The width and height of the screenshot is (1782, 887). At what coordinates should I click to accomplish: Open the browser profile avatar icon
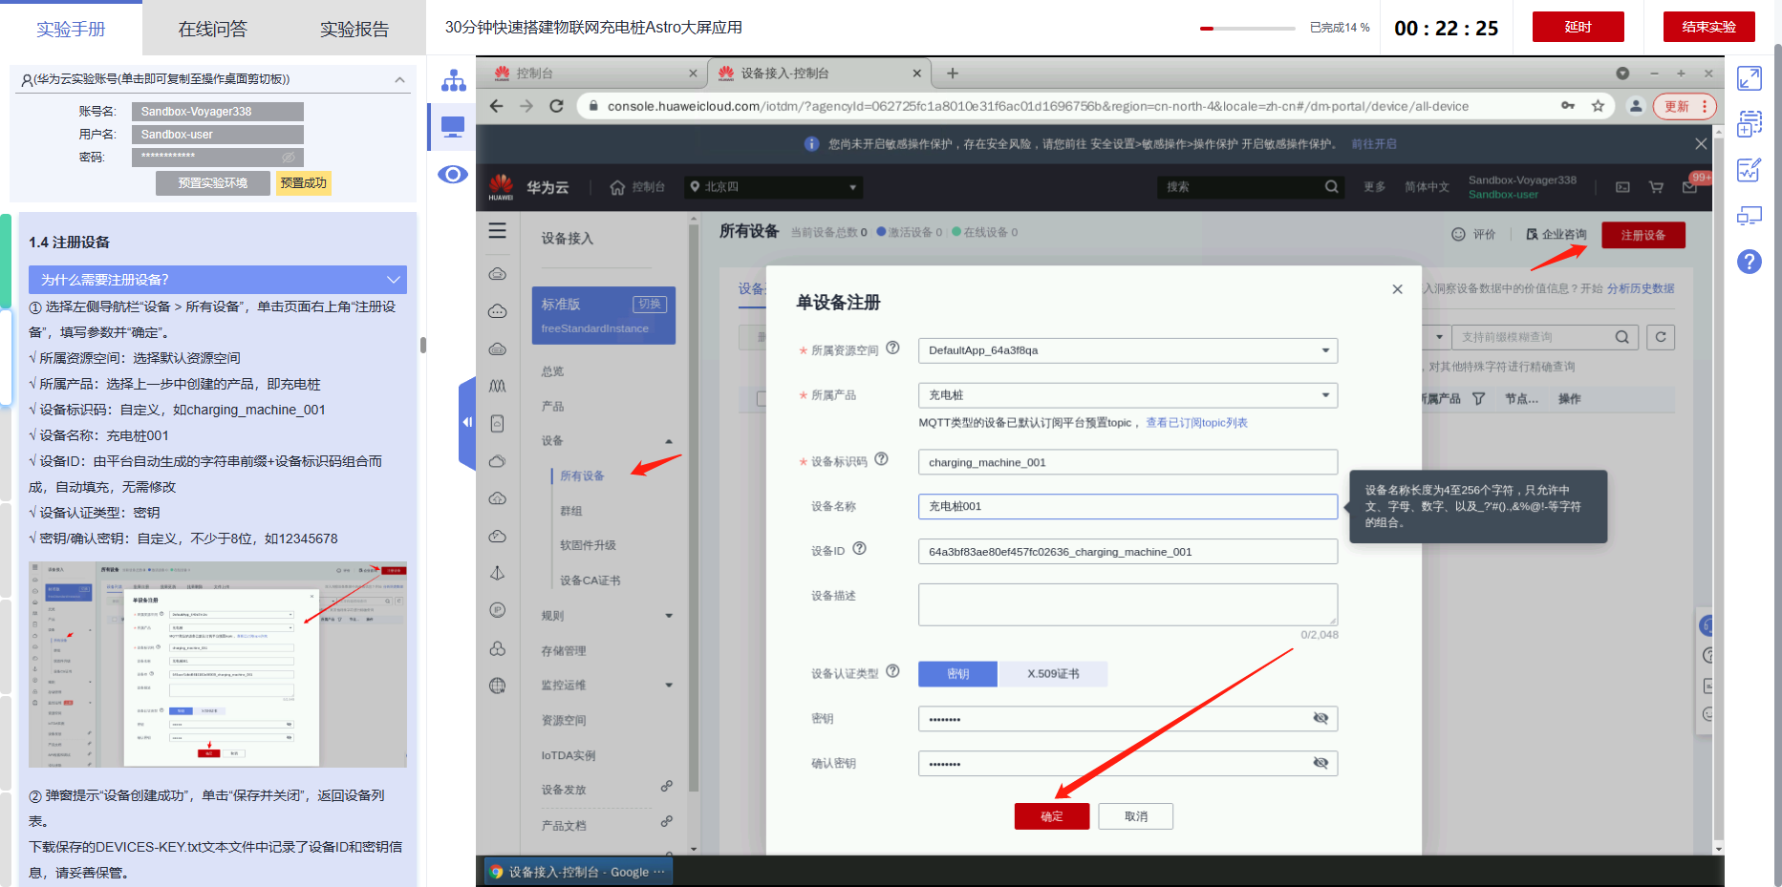pos(1636,106)
